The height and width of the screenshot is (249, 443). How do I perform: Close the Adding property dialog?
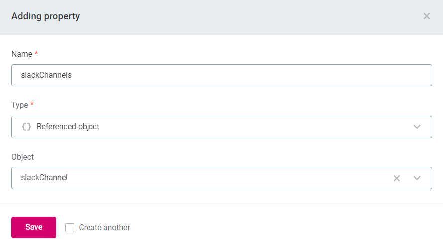[x=426, y=16]
